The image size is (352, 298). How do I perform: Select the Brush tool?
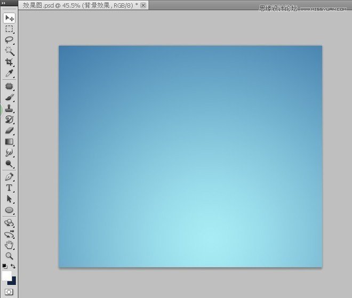tap(9, 98)
